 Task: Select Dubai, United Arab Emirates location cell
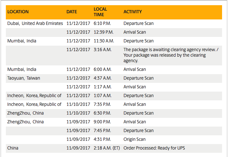(x=35, y=23)
